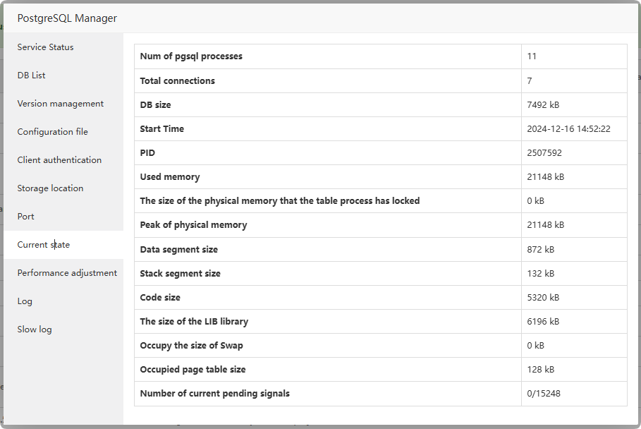Select the DB size value 7492 kB
641x429 pixels.
[543, 105]
